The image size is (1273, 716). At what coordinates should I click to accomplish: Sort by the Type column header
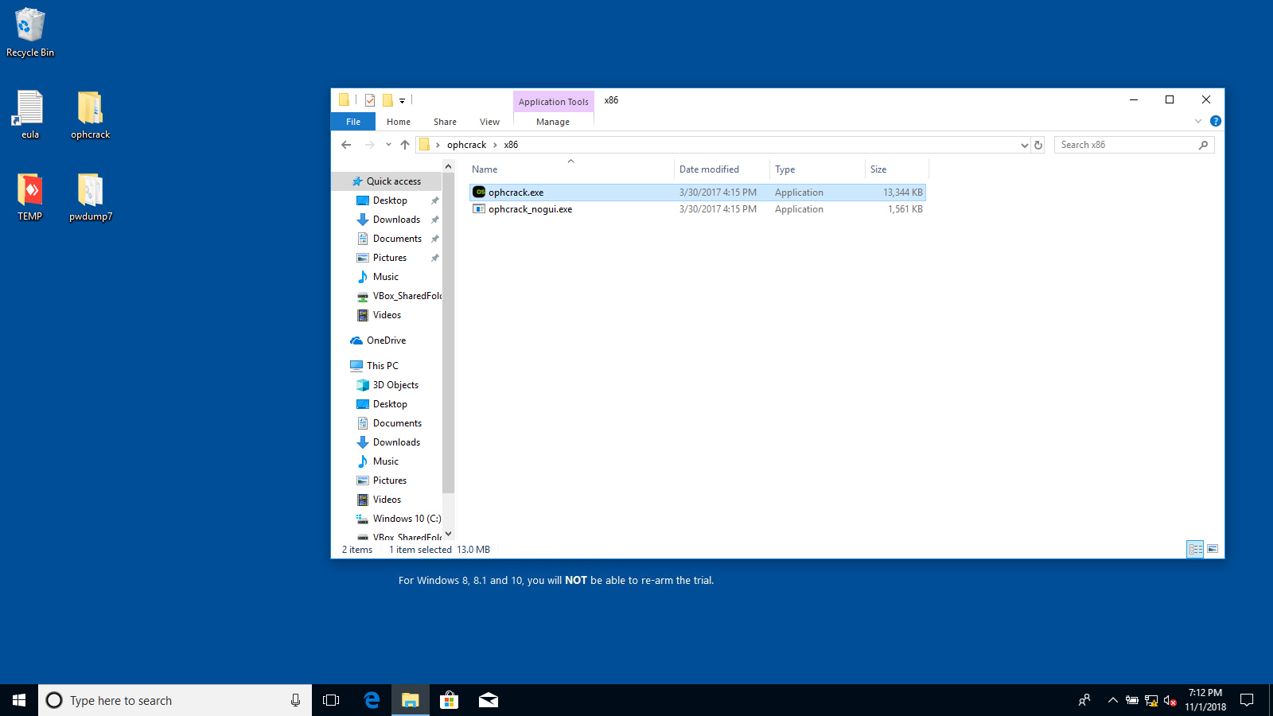pos(817,169)
